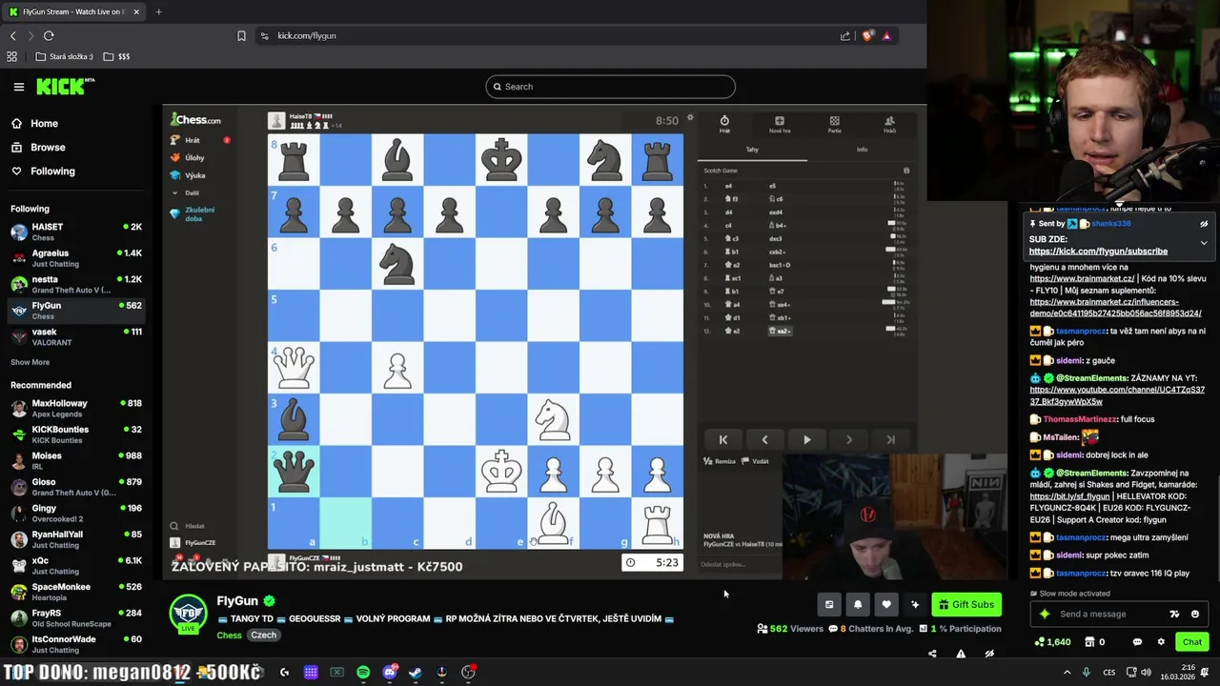The width and height of the screenshot is (1220, 686).
Task: Open chat settings gear
Action: [1161, 642]
